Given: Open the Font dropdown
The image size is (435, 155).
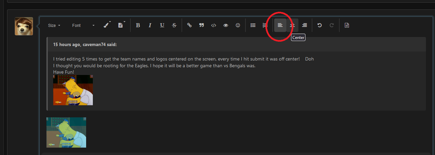Looking at the screenshot, I should [x=83, y=26].
